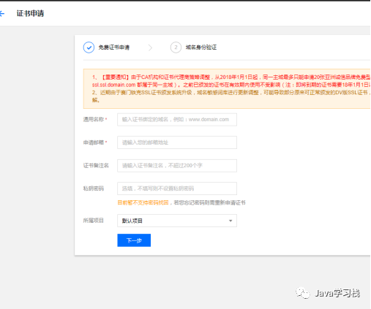Screen dimensions: 371x309
Task: Click the 【重要通知】 notice heading
Action: (x=115, y=77)
